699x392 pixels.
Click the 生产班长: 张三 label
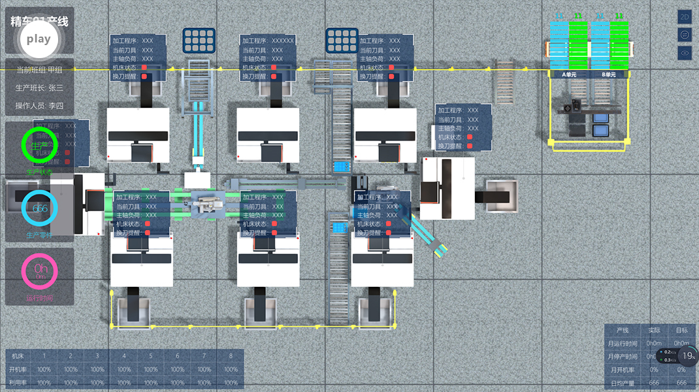(x=39, y=88)
